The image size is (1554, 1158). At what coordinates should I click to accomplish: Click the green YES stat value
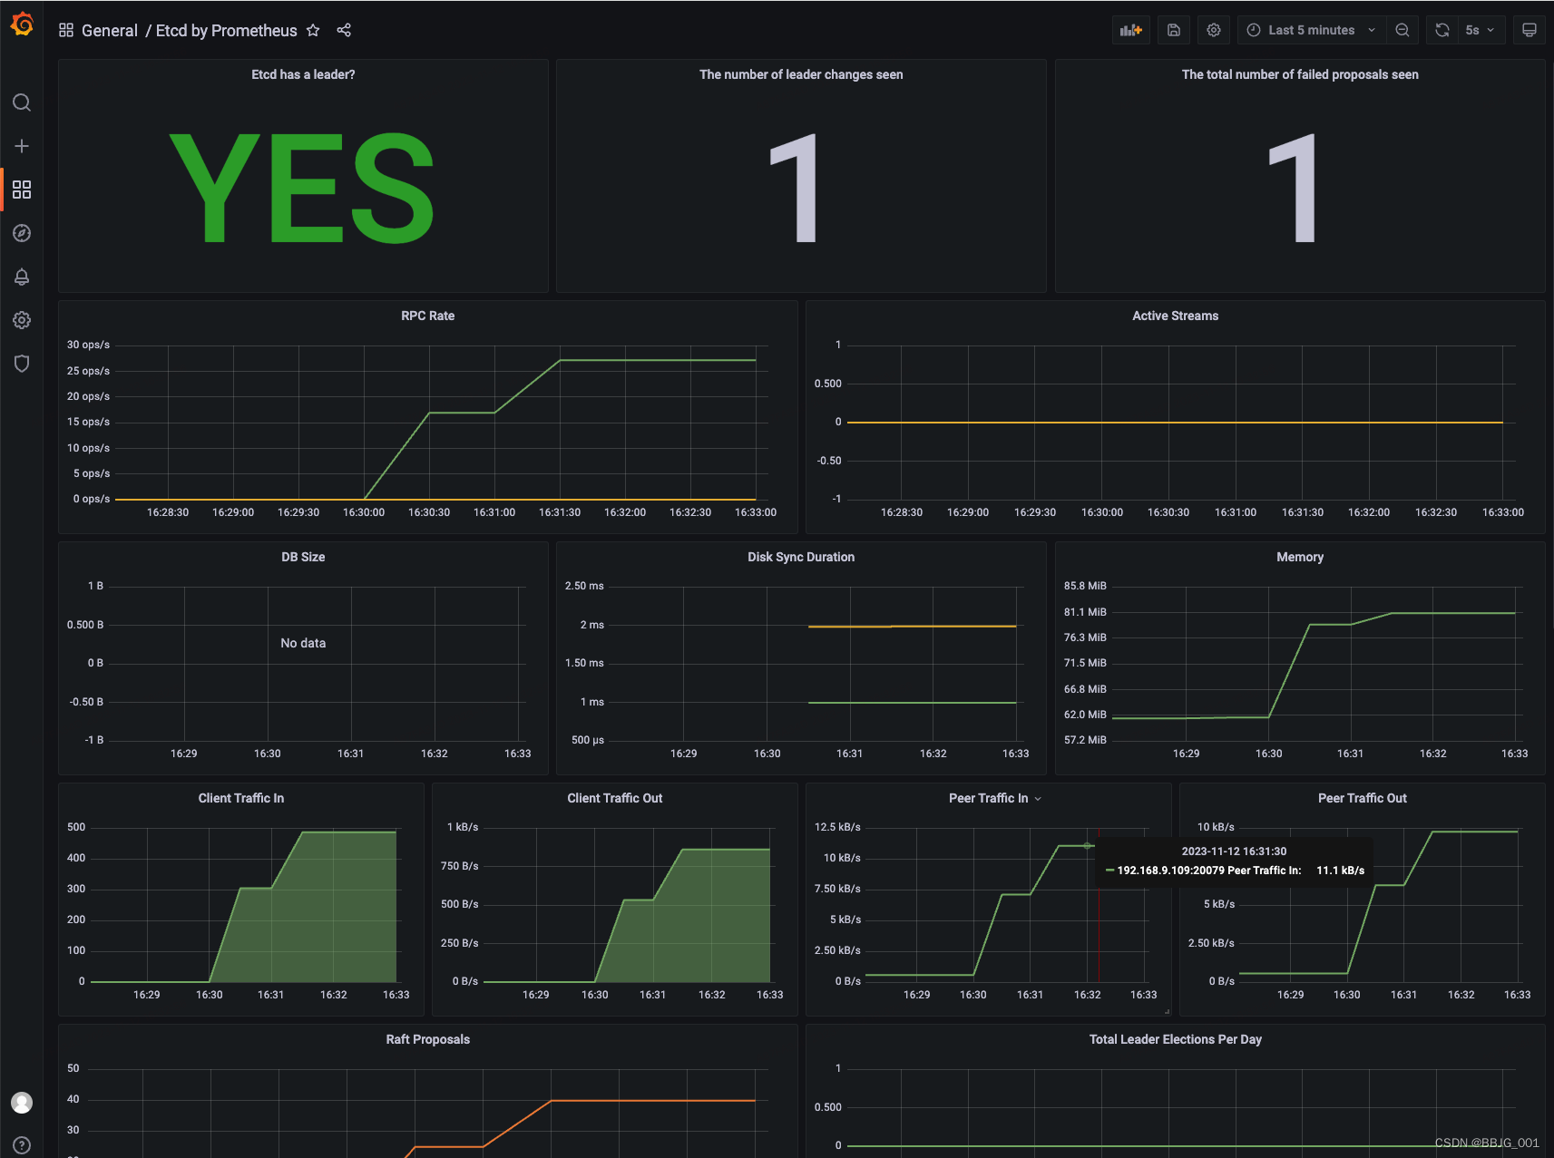(x=303, y=188)
